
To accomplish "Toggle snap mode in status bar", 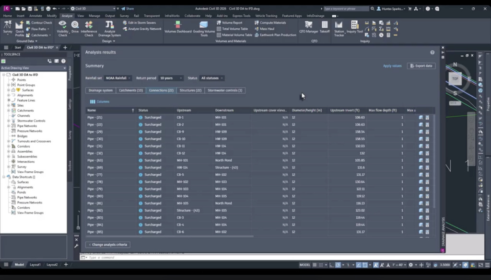I will (321, 265).
